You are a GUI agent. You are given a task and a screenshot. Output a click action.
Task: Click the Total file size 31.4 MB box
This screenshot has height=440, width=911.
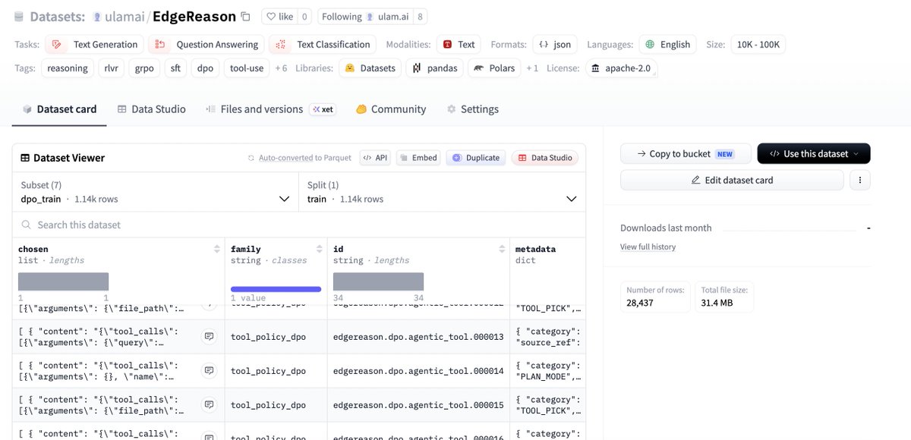[x=724, y=296]
